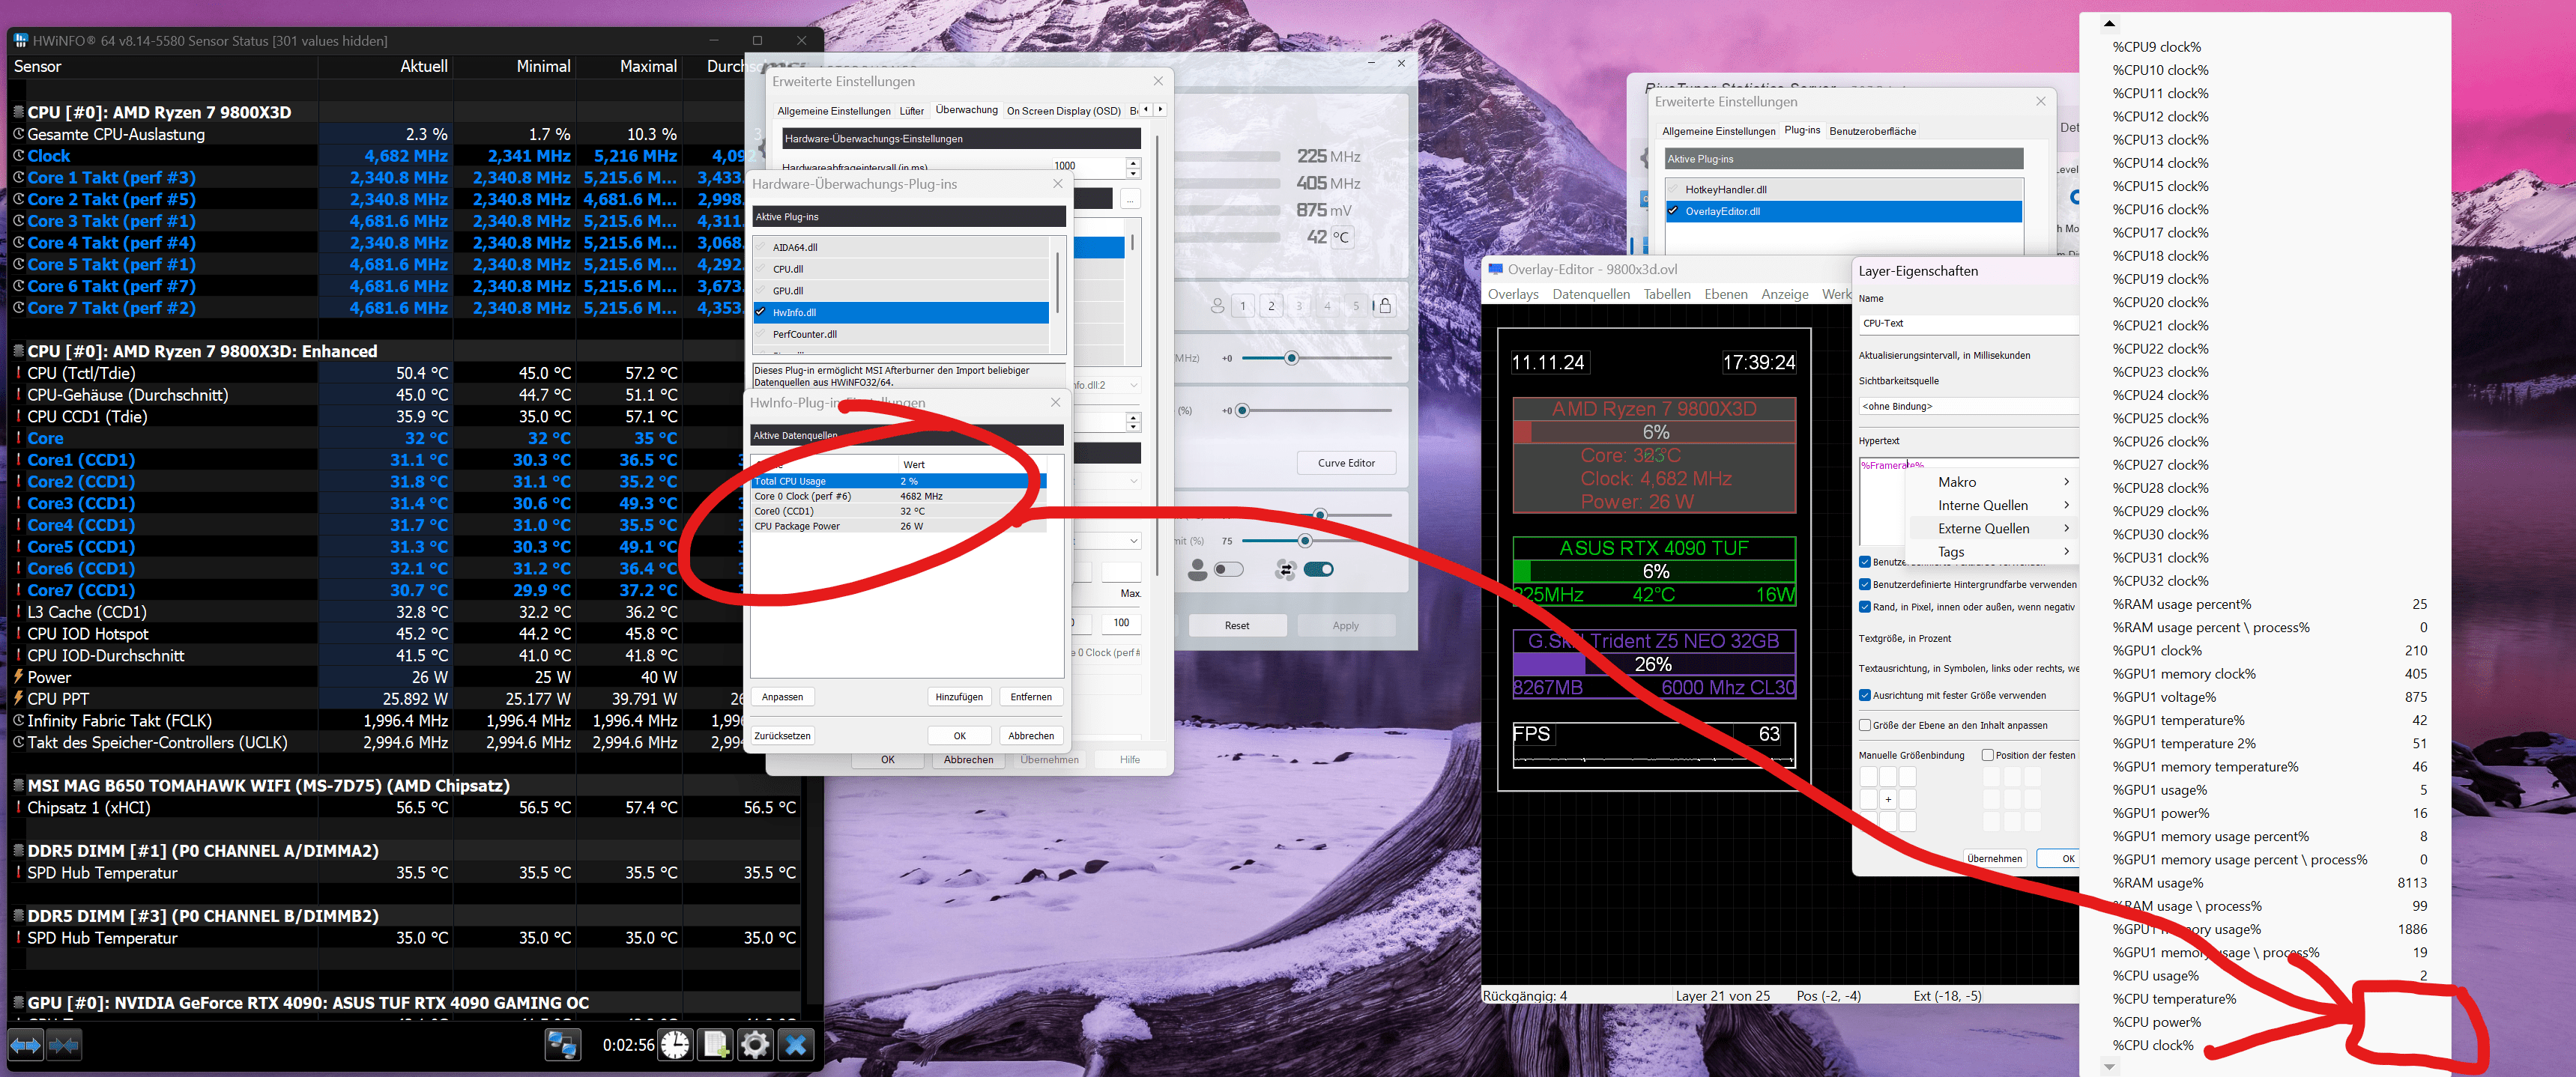Adjust core clock offset slider handle
The image size is (2576, 1077).
pyautogui.click(x=1291, y=358)
